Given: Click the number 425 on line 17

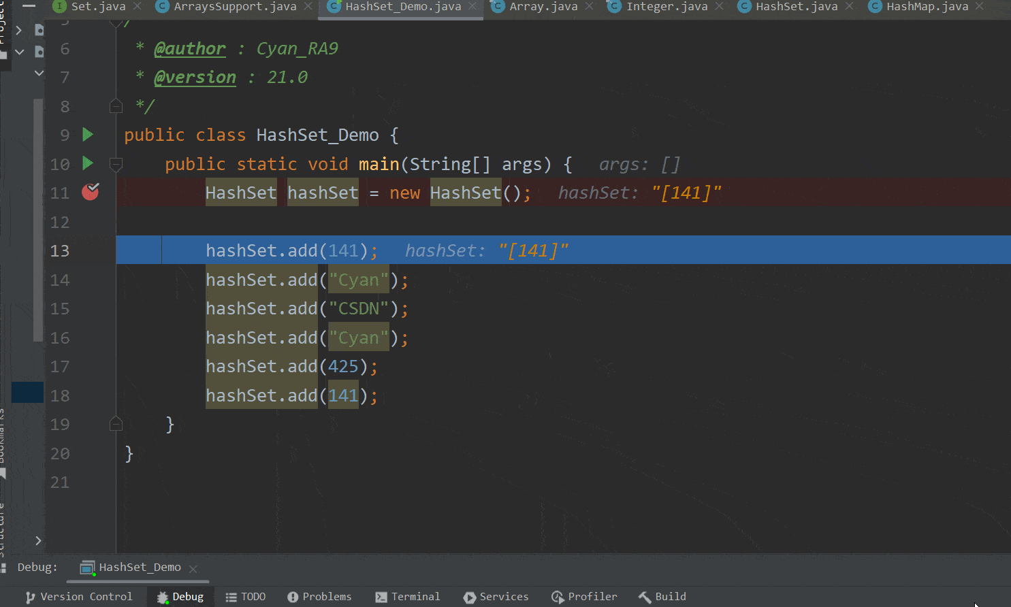Looking at the screenshot, I should coord(343,366).
